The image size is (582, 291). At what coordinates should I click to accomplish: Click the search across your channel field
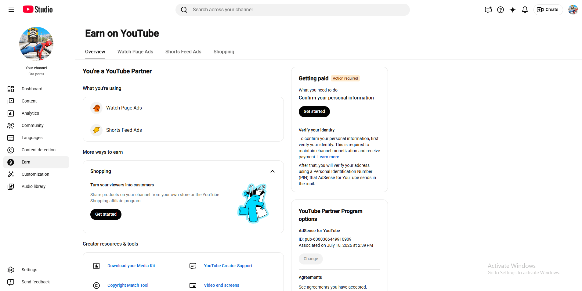pos(292,10)
